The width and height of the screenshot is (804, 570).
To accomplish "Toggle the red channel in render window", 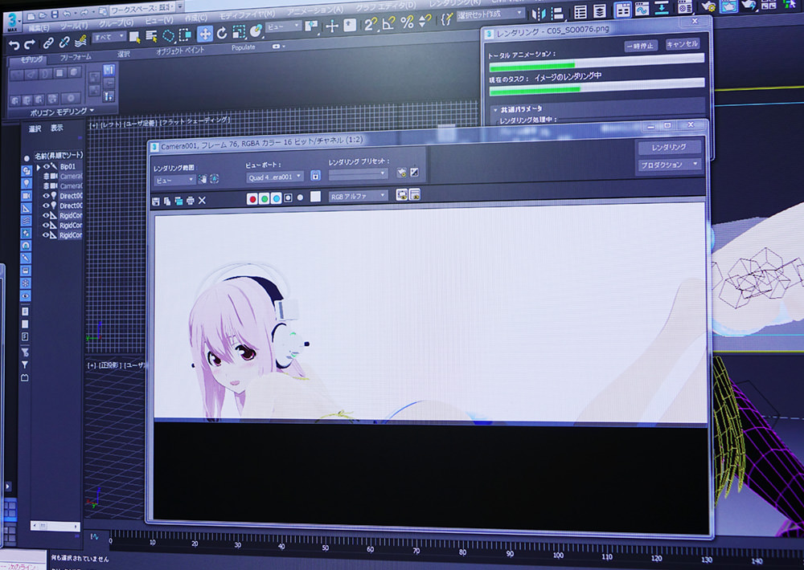I will 252,199.
